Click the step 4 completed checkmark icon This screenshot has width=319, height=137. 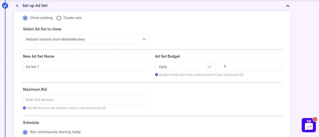click(x=5, y=6)
